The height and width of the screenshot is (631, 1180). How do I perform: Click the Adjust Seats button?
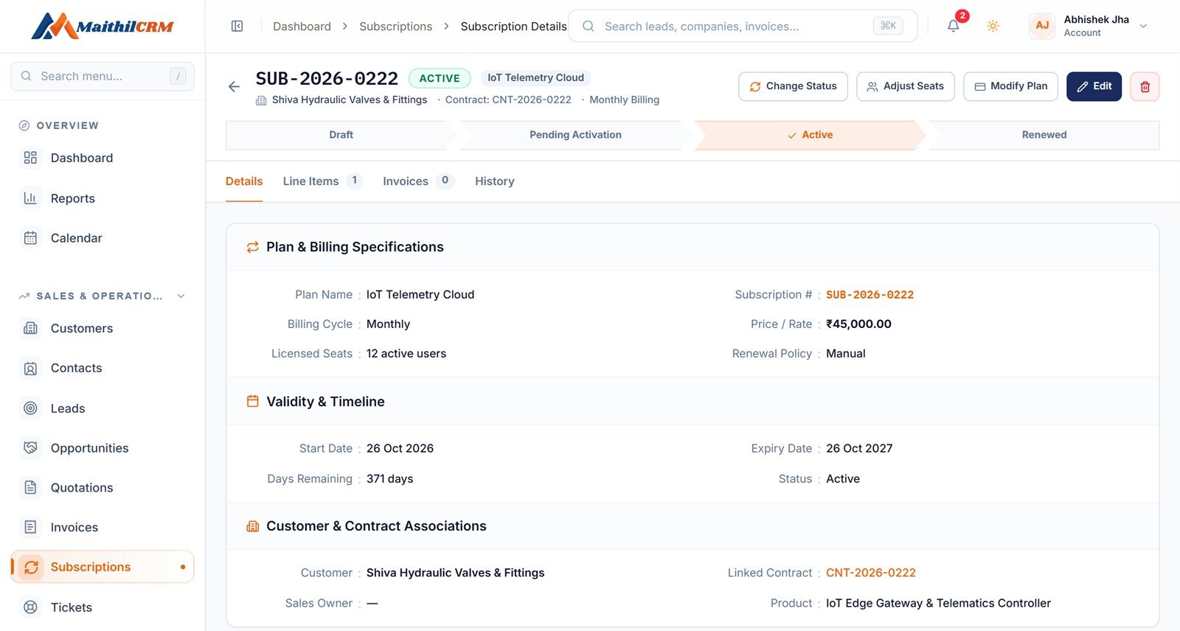pyautogui.click(x=906, y=86)
